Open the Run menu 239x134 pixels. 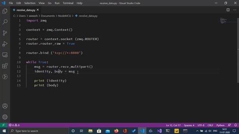pyautogui.click(x=57, y=3)
